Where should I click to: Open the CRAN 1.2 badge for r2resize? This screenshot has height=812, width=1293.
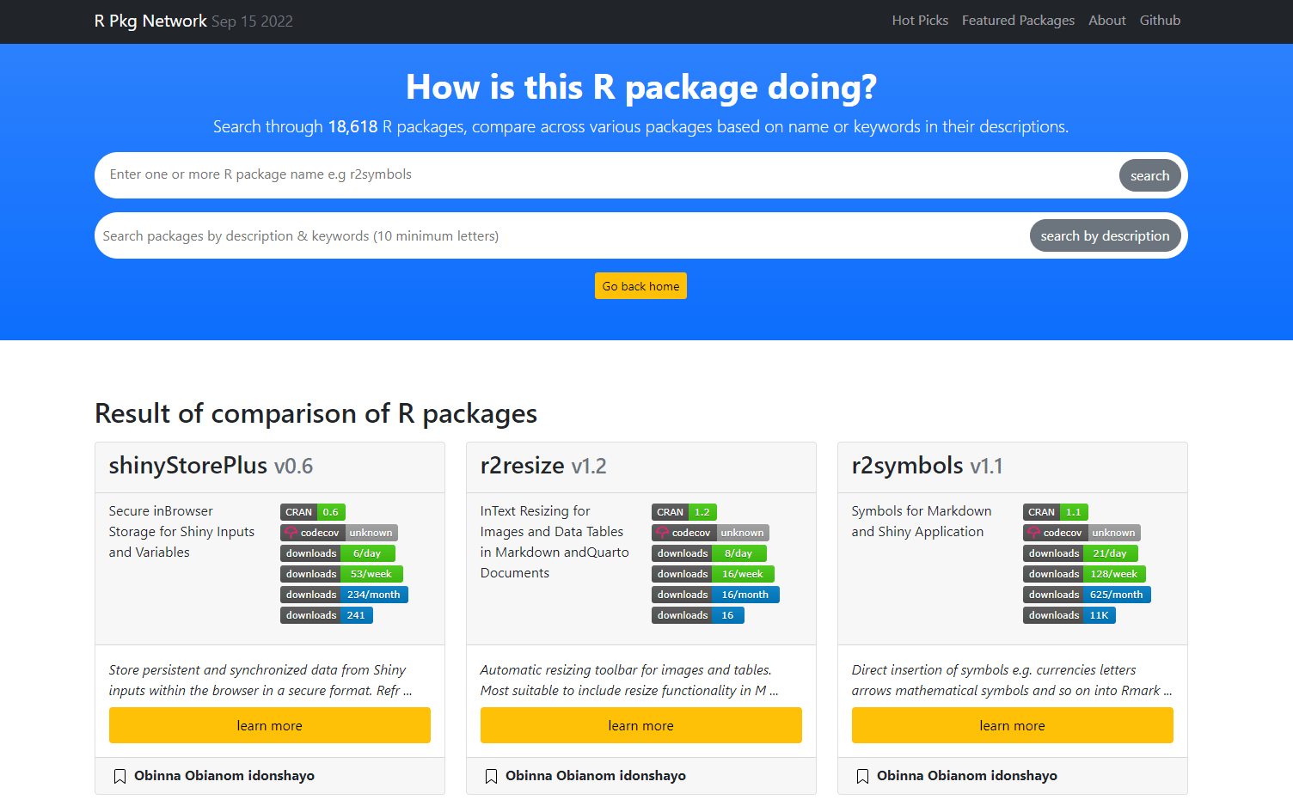pos(683,511)
